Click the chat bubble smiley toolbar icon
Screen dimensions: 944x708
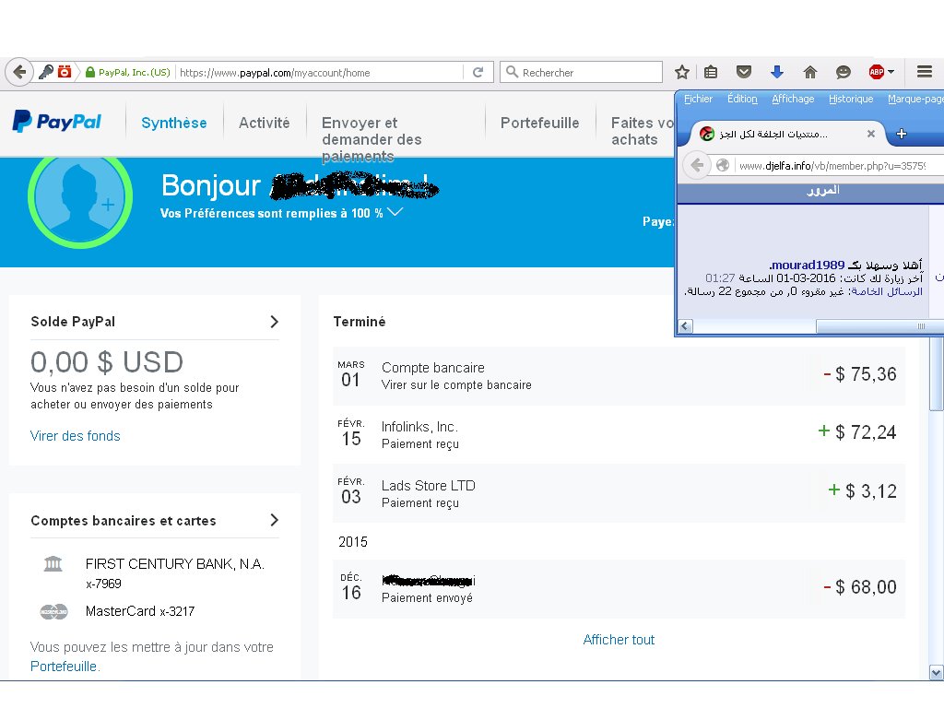[844, 72]
